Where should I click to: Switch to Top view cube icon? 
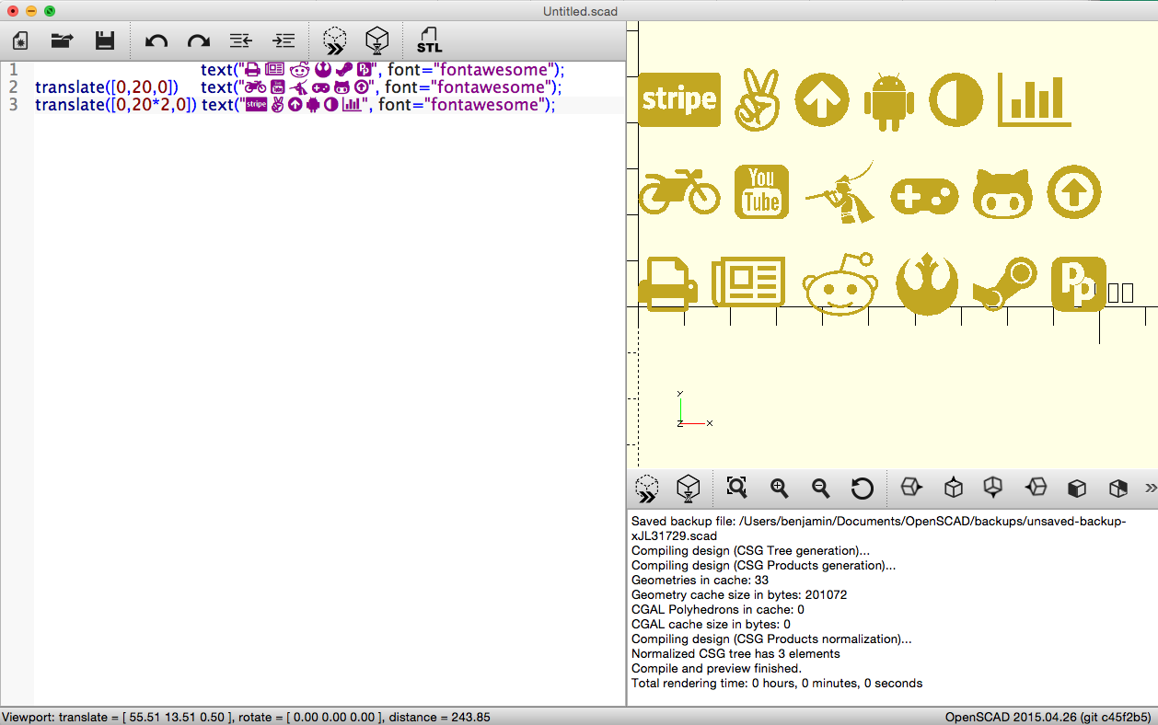coord(954,488)
